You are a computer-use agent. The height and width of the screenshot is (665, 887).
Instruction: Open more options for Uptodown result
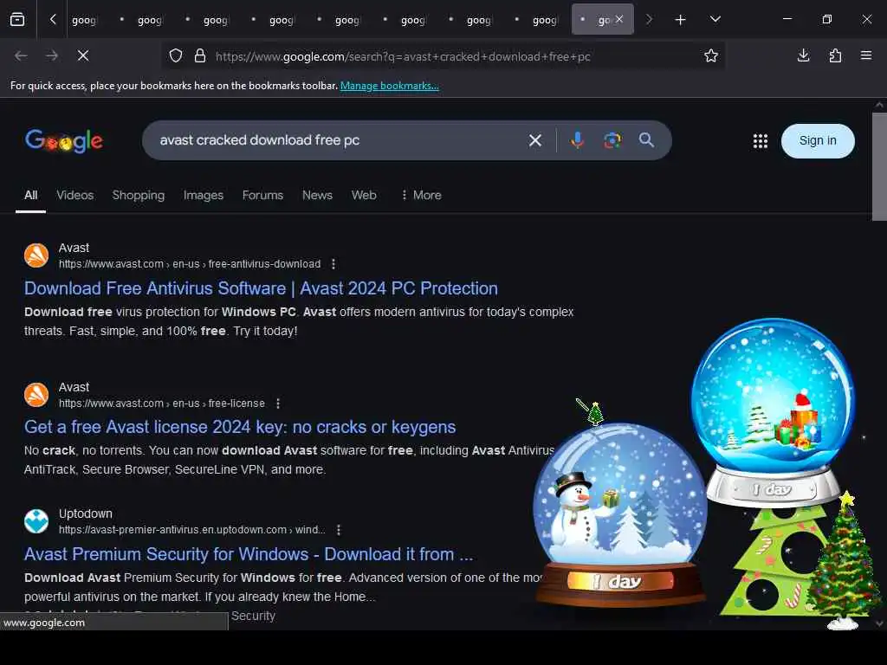pos(339,530)
